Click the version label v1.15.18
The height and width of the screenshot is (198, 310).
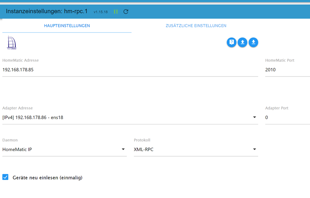click(x=101, y=12)
